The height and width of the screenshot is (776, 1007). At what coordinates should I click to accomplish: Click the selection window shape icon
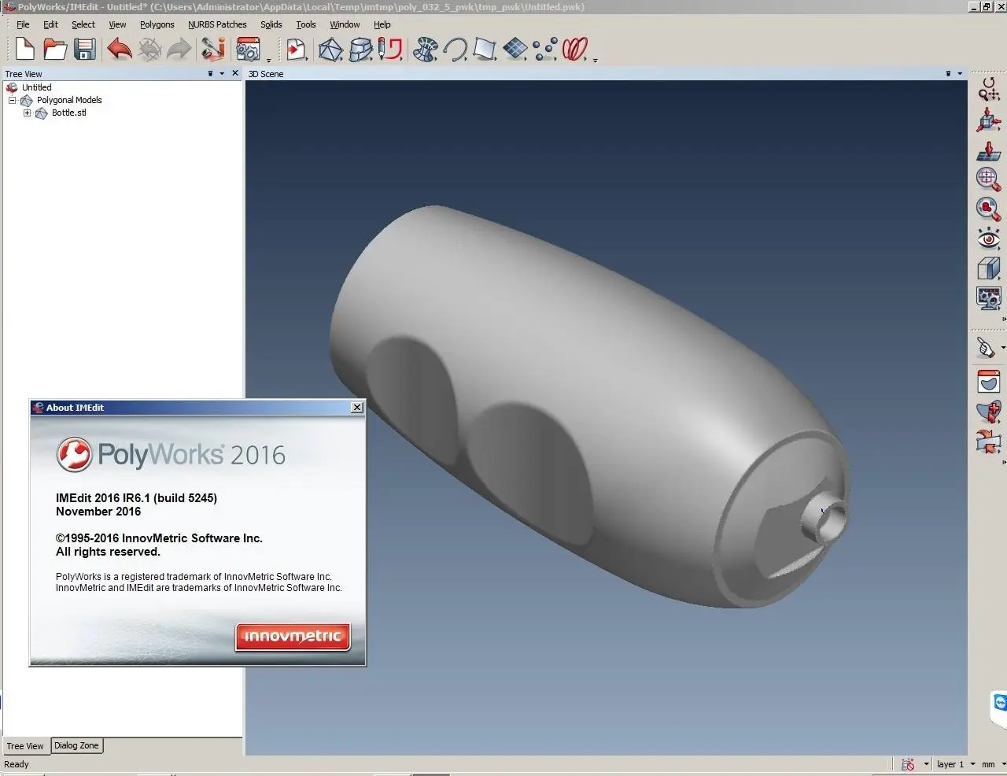click(x=989, y=382)
